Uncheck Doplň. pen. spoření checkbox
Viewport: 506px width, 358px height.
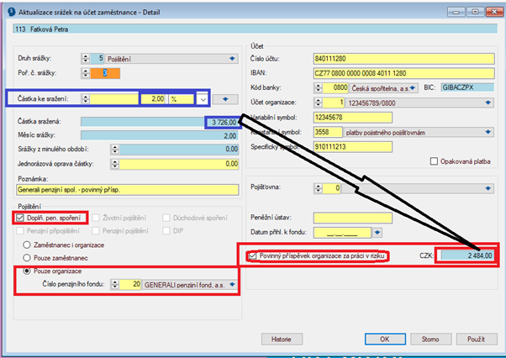click(x=20, y=218)
